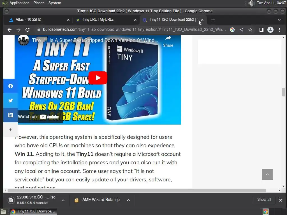
Task: Click the show desktop icon in taskbar
Action: click(3, 212)
